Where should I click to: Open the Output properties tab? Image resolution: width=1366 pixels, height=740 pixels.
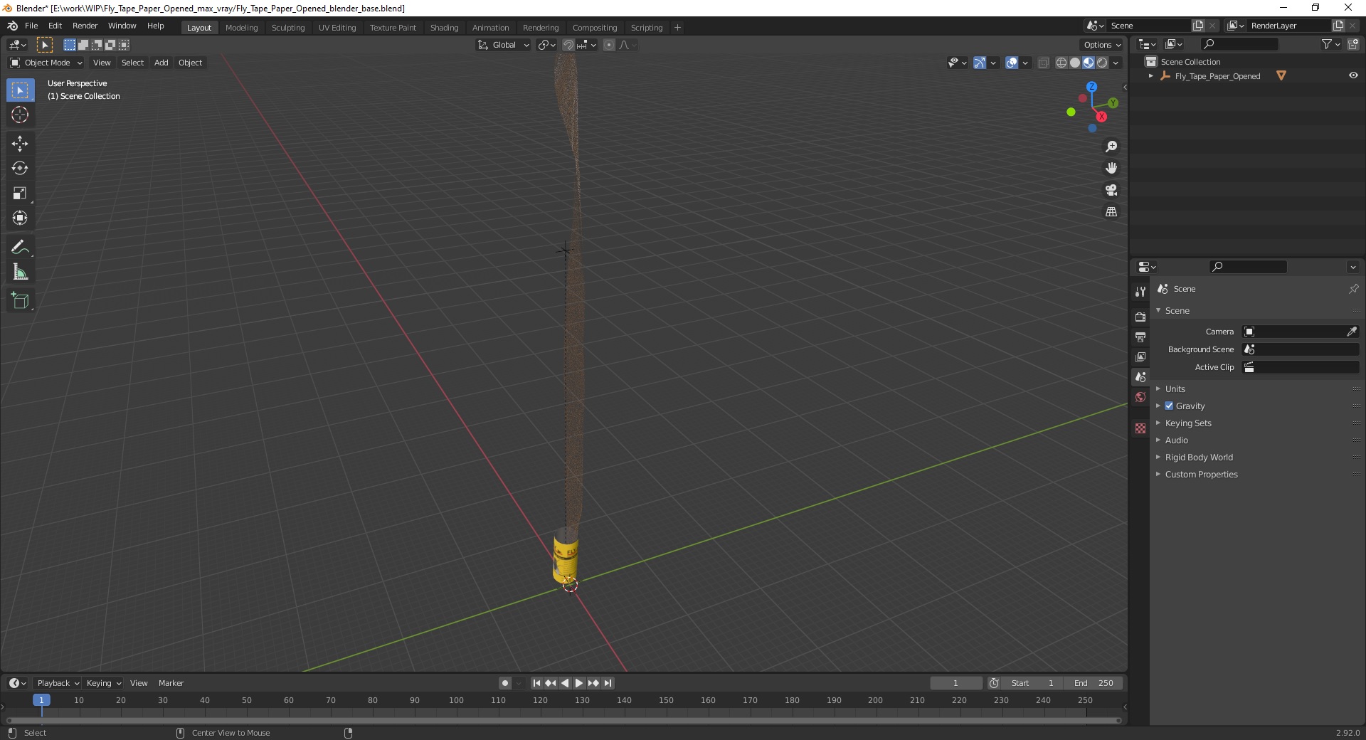point(1140,337)
